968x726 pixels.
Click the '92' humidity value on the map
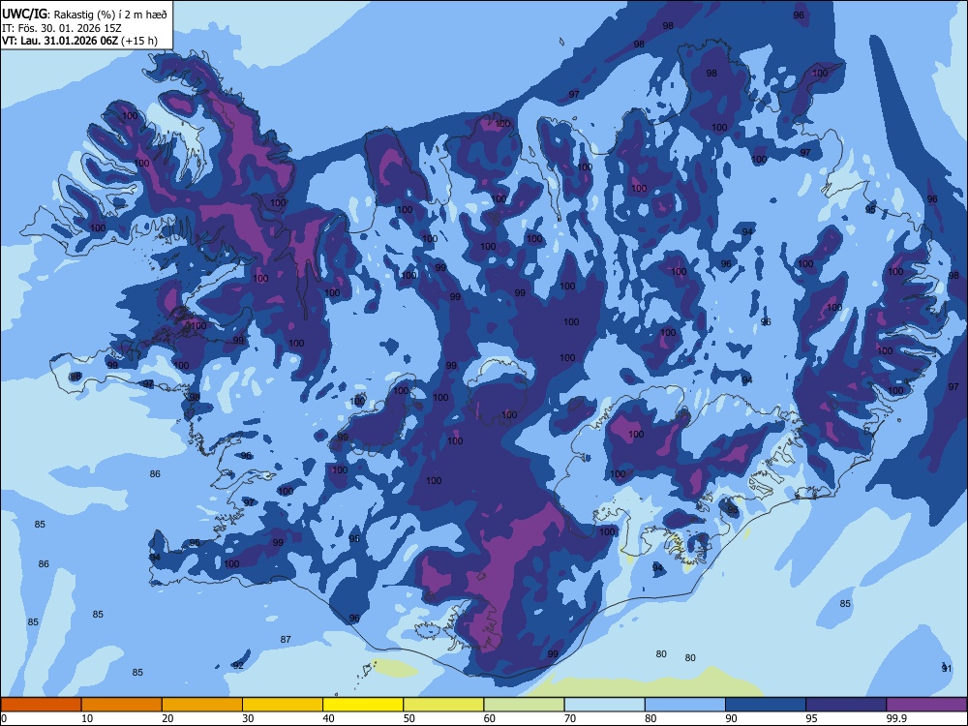coord(238,666)
